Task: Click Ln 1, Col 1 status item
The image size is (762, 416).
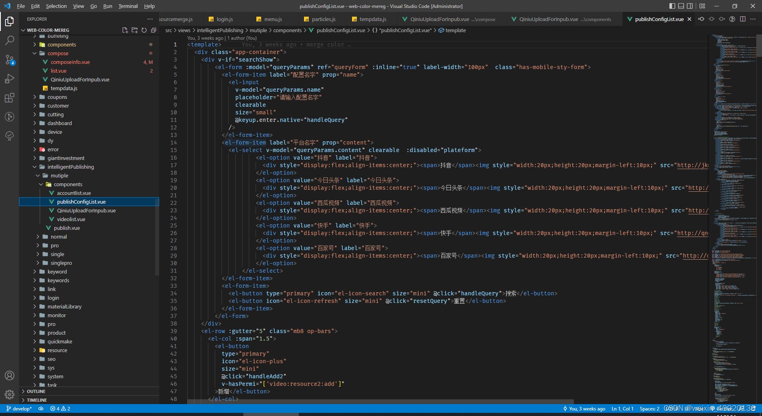Action: 622,408
